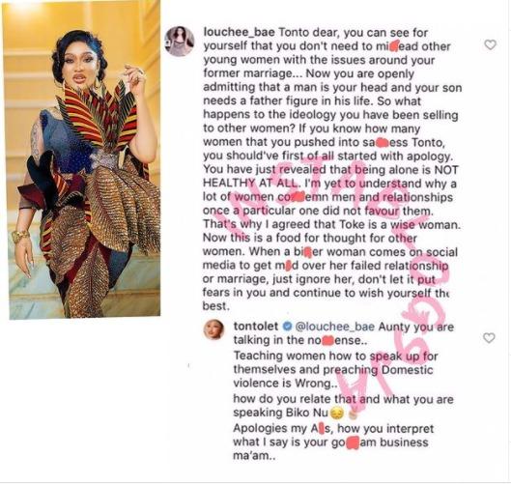Follow the @louchee_bae mention in reply
The image size is (511, 485).
click(x=334, y=327)
